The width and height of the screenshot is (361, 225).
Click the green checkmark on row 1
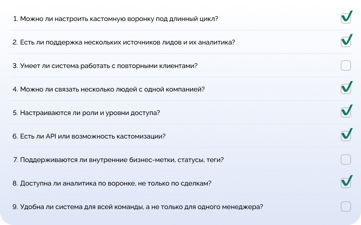coord(347,16)
